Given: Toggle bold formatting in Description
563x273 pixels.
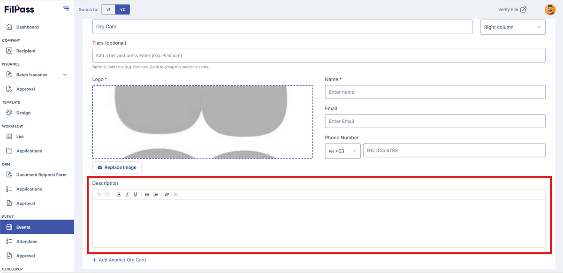Looking at the screenshot, I should click(x=119, y=194).
